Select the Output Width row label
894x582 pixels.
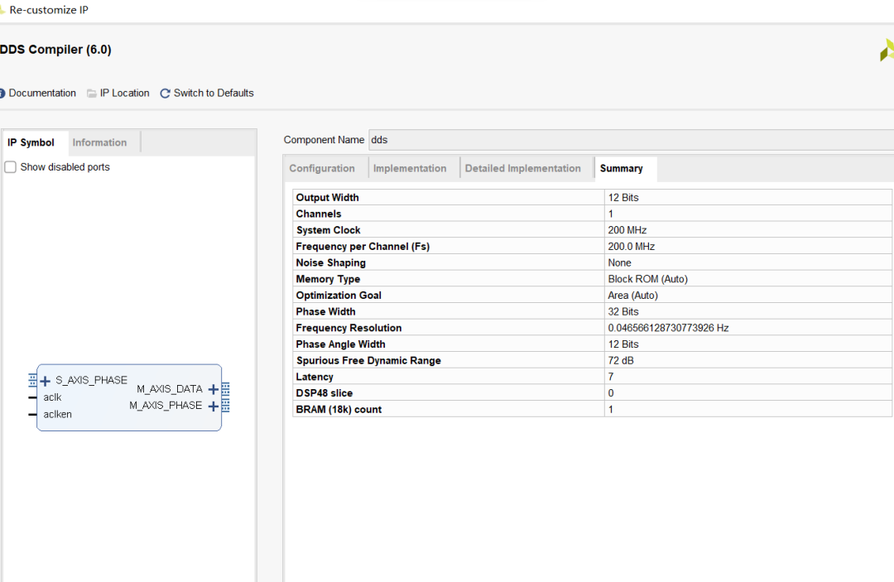(327, 198)
